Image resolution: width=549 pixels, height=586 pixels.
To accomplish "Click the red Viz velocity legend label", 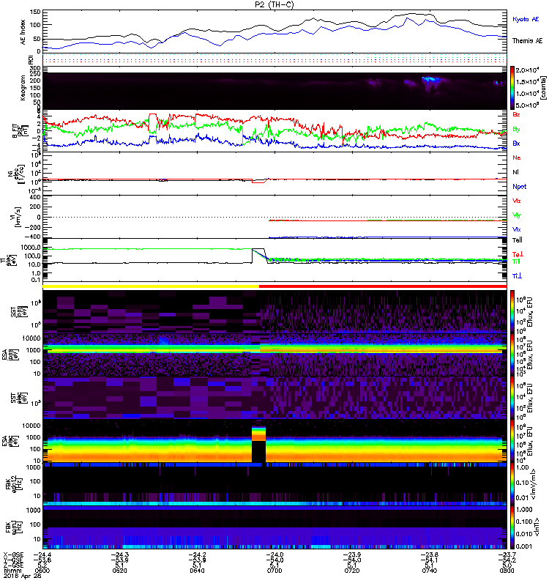I will (516, 201).
